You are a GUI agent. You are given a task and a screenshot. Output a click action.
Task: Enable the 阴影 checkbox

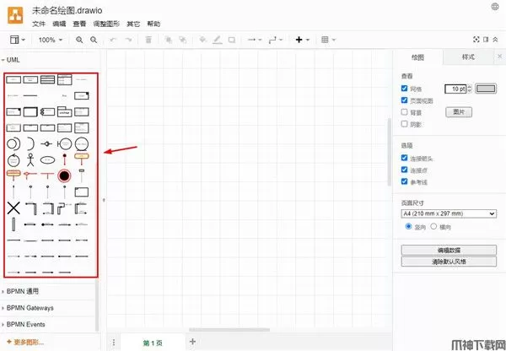coord(404,124)
